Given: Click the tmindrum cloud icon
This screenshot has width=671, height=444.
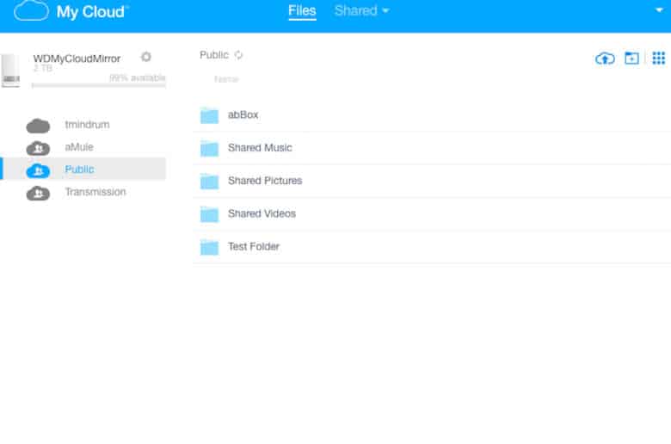Looking at the screenshot, I should click(38, 126).
